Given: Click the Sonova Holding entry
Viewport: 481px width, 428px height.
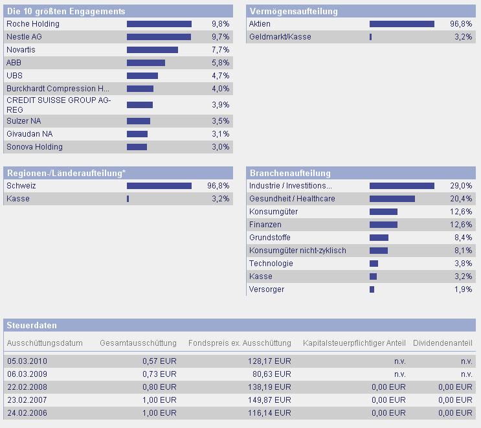Looking at the screenshot, I should coord(34,147).
